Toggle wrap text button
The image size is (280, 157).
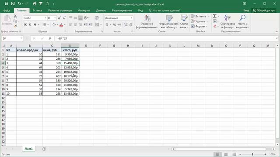(97, 18)
